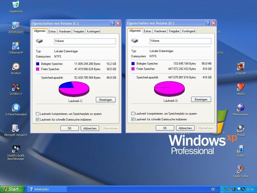Click the DE language indicator in taskbar
Viewport: 257px width, 193px height.
pos(213,189)
